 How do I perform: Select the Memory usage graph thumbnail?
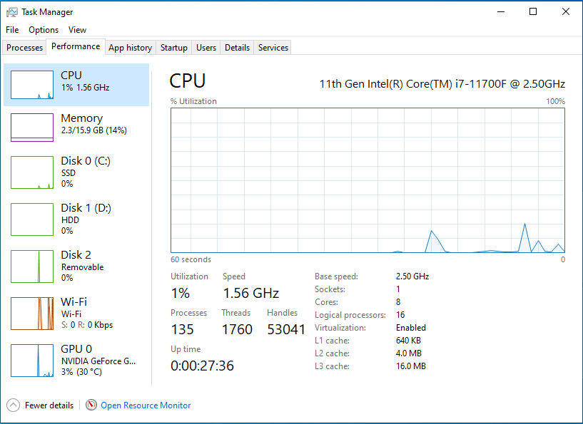32,128
